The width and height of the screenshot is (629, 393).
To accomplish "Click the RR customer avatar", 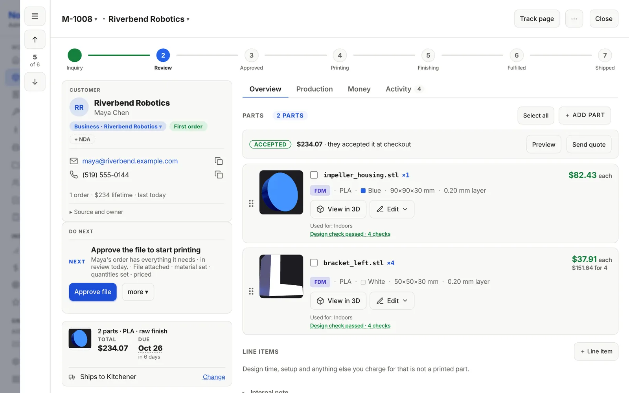I will pyautogui.click(x=79, y=107).
